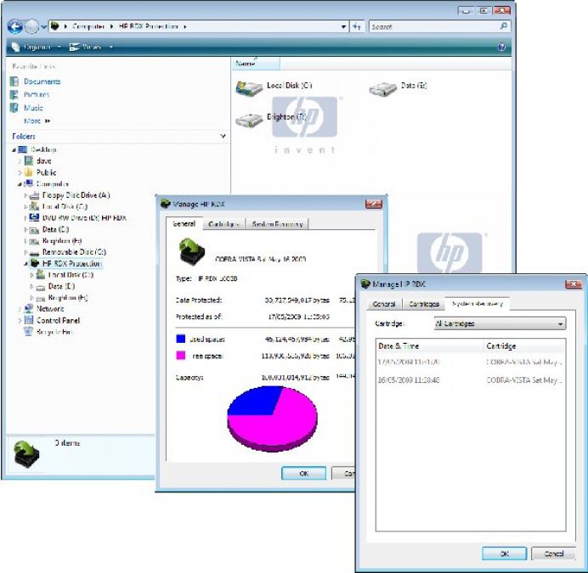This screenshot has height=573, width=588.
Task: Expand the Public folder arrow in tree
Action: pos(20,173)
